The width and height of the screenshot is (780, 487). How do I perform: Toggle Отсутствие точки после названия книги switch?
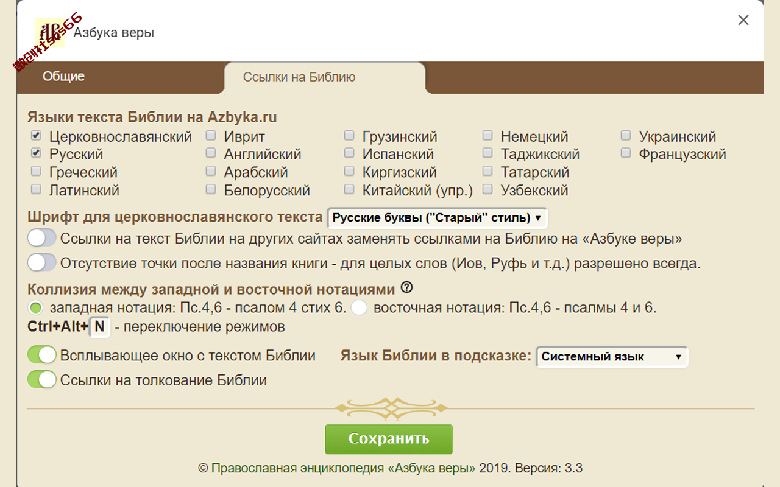pos(42,263)
